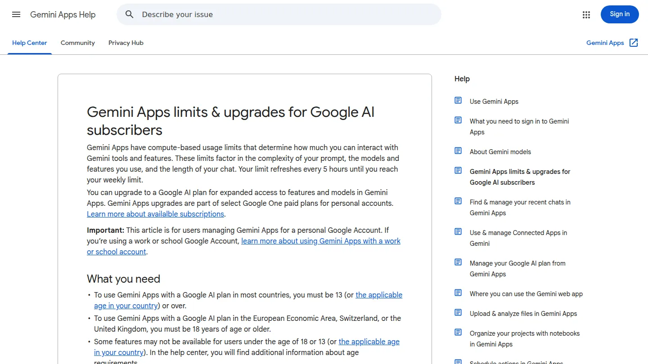
Task: Click article icon beside Where you can use Gemini
Action: pyautogui.click(x=458, y=293)
